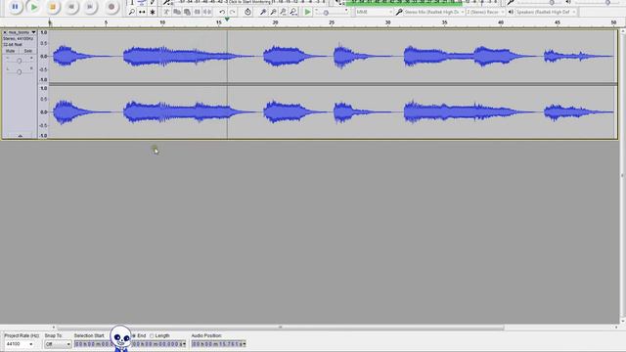
Task: Select the Draw pencil tool
Action: (x=153, y=2)
